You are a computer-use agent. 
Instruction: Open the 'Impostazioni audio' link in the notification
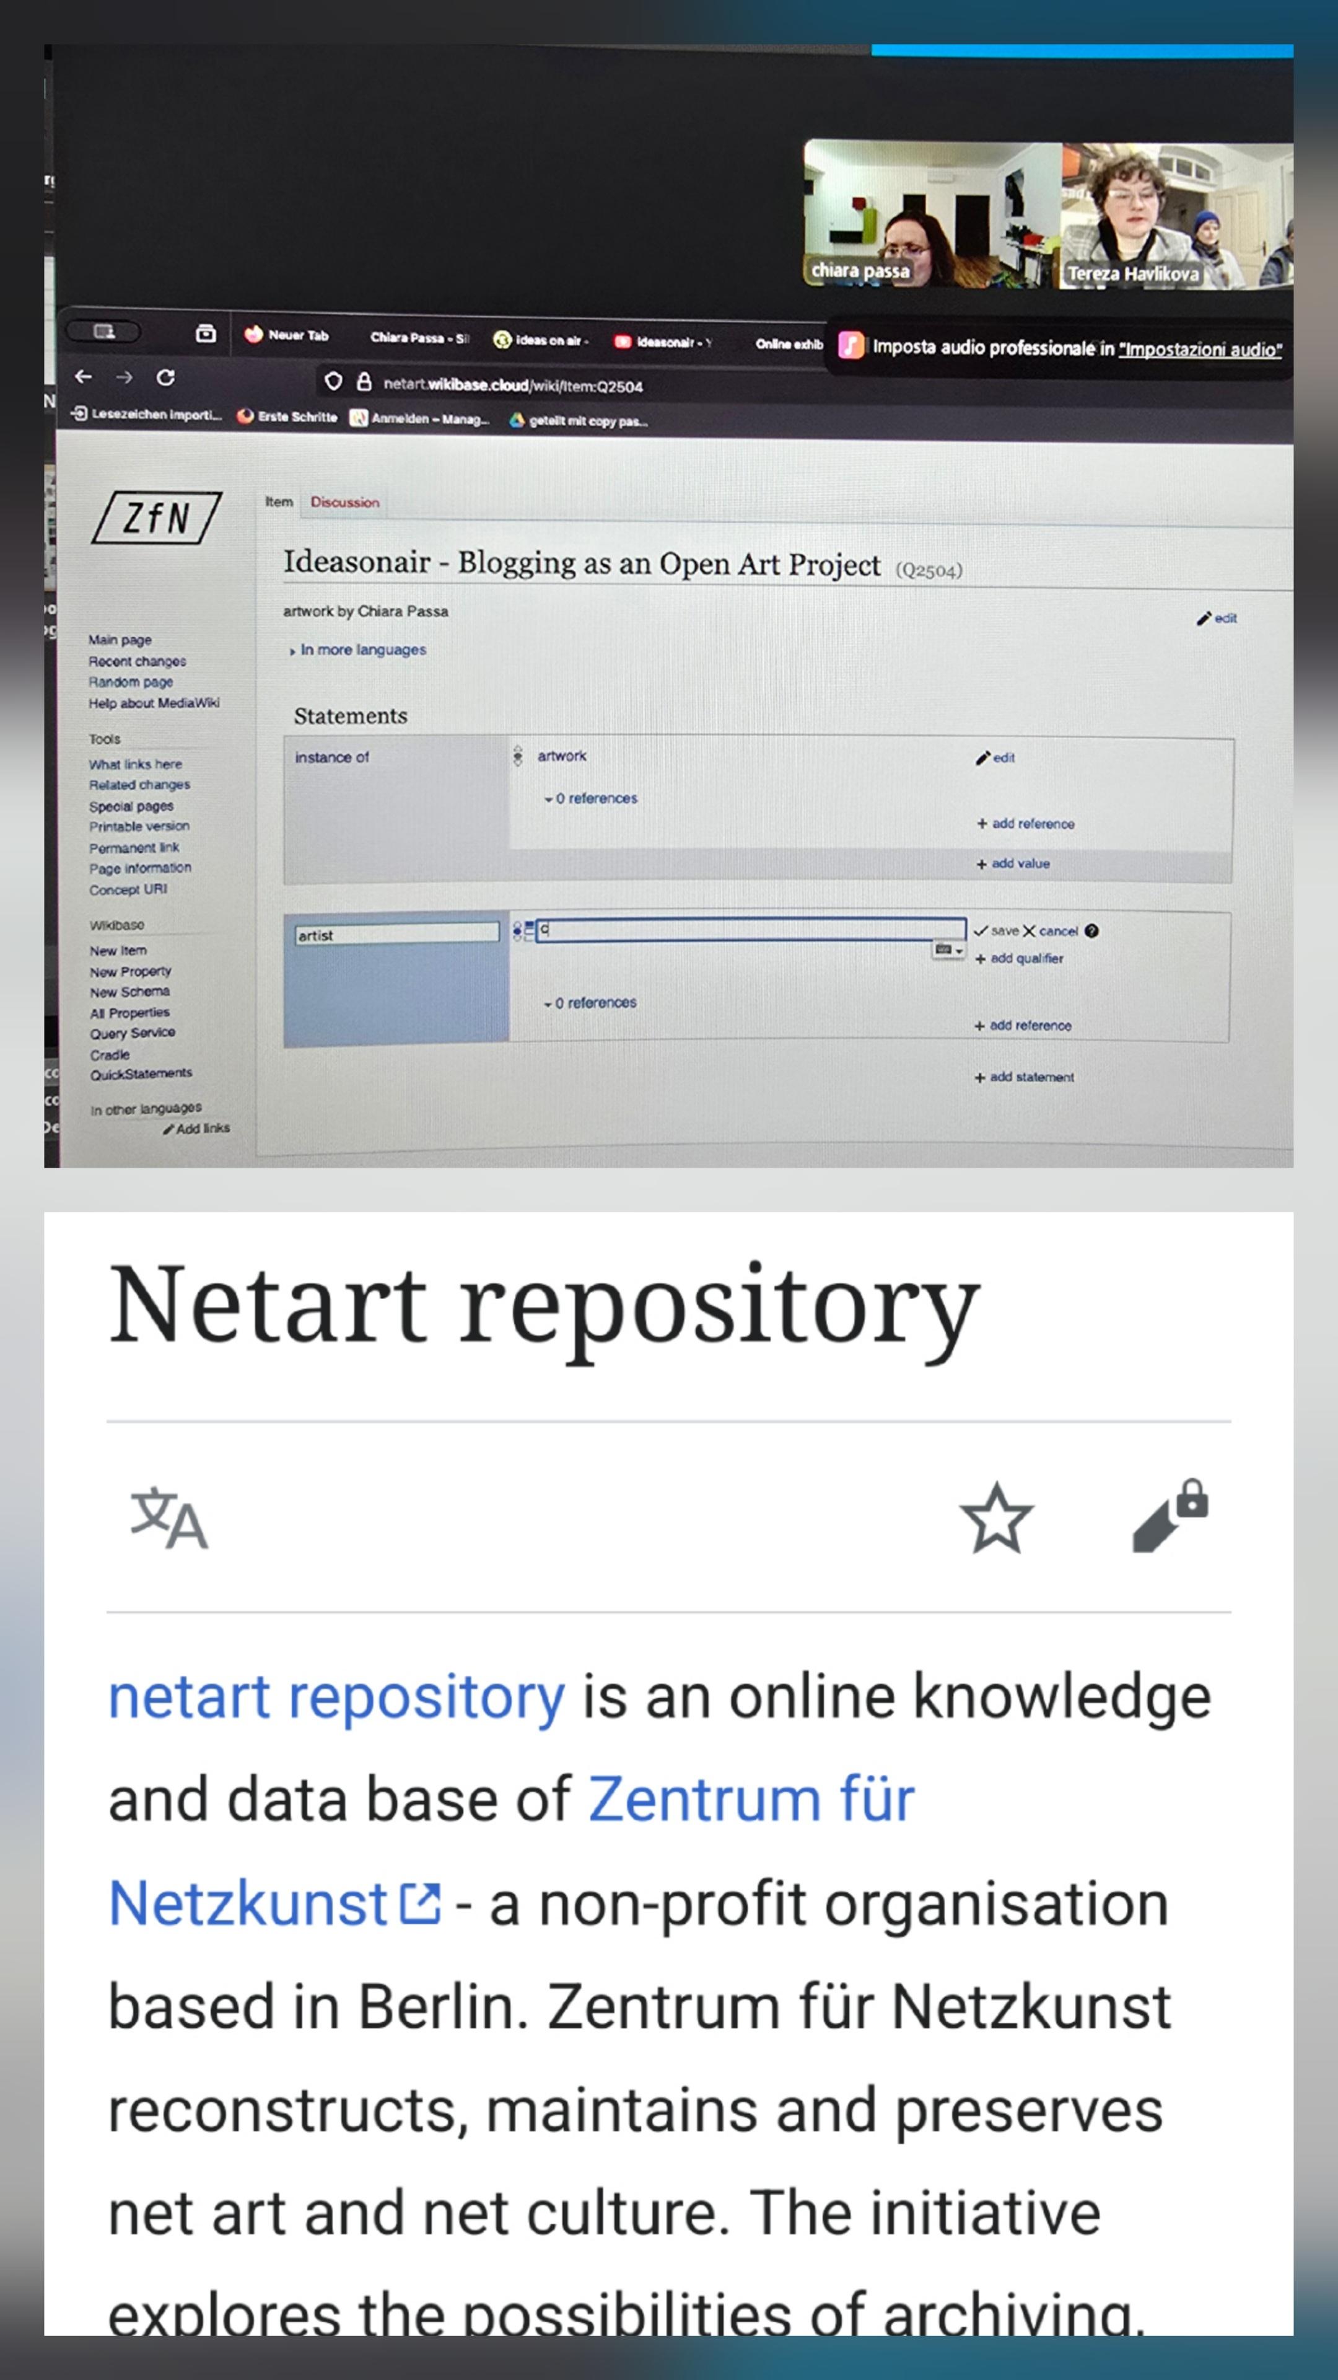click(x=1200, y=349)
